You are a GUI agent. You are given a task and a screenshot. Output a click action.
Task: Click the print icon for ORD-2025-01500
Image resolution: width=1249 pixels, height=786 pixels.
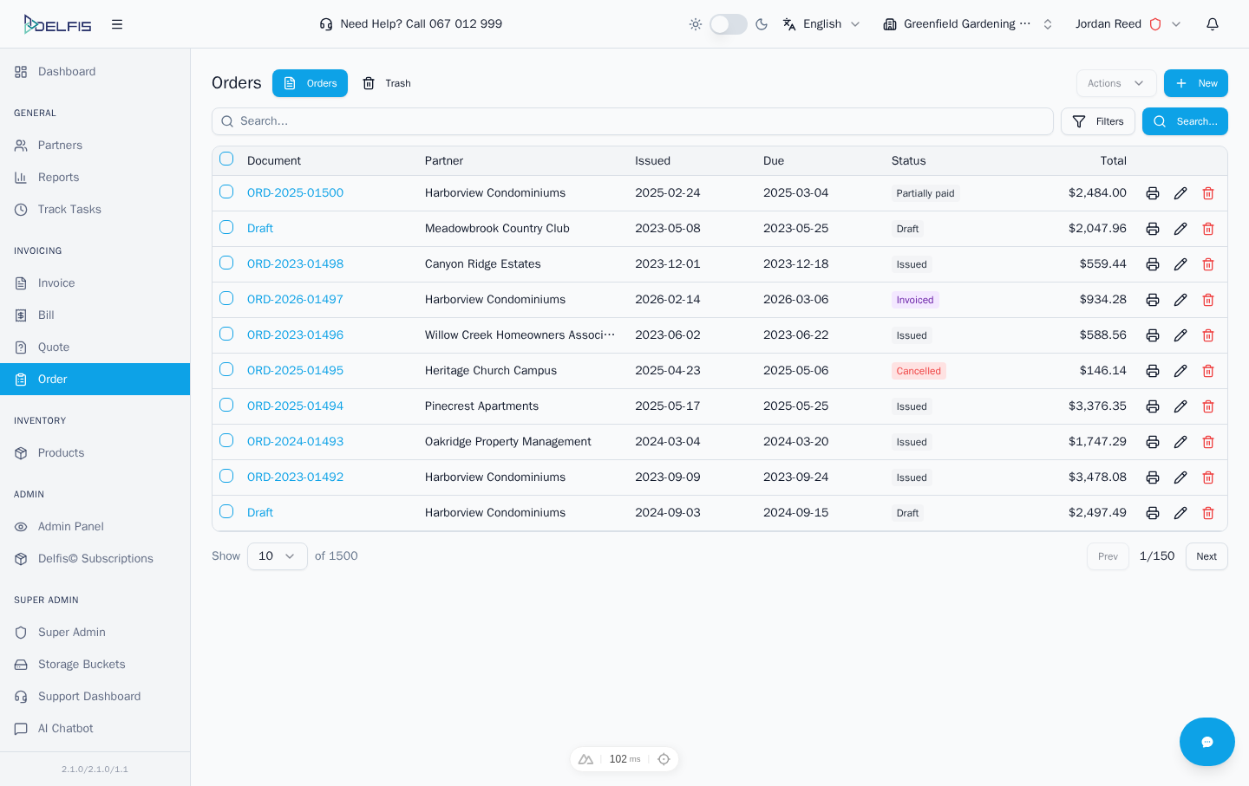[1152, 192]
